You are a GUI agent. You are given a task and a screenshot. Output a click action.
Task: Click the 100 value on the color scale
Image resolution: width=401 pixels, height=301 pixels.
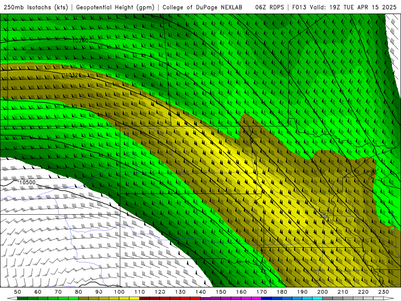[119, 292]
